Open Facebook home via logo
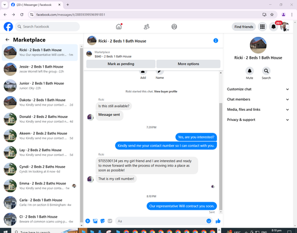 click(x=8, y=27)
